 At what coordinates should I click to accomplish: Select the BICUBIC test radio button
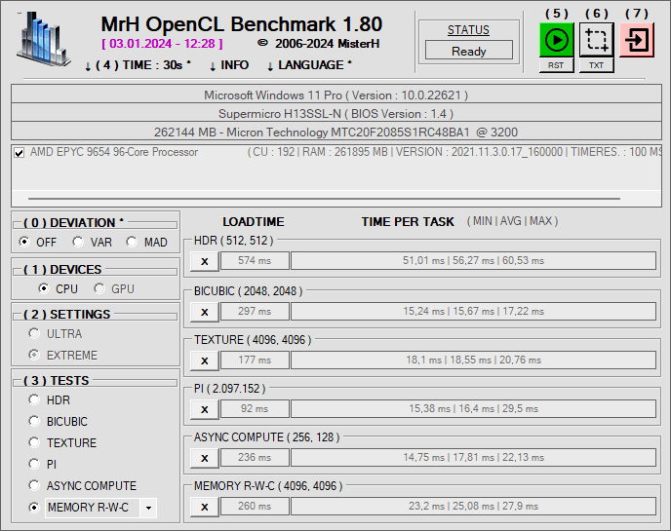click(34, 421)
